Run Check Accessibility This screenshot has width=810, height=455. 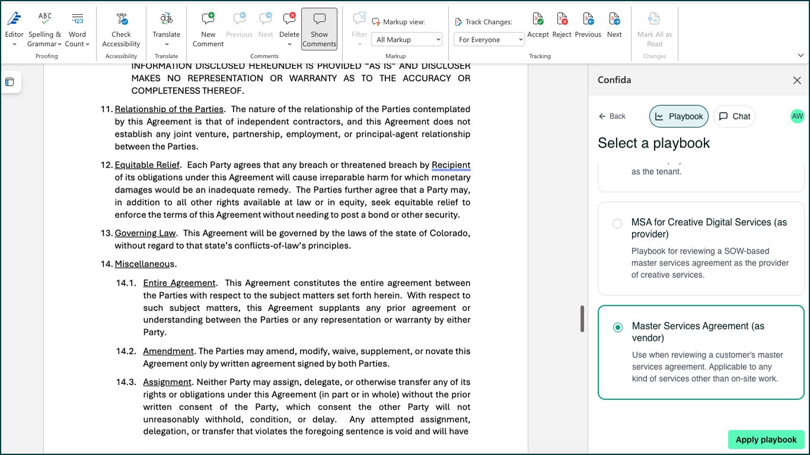[x=121, y=30]
